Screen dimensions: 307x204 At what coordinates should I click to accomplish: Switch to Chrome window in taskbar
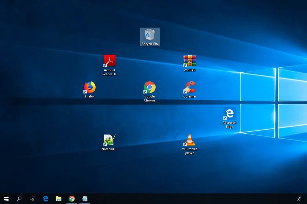pos(72,199)
